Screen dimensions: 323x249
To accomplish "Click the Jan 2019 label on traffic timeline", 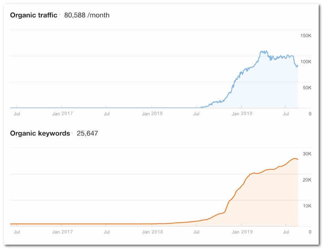I will click(242, 113).
